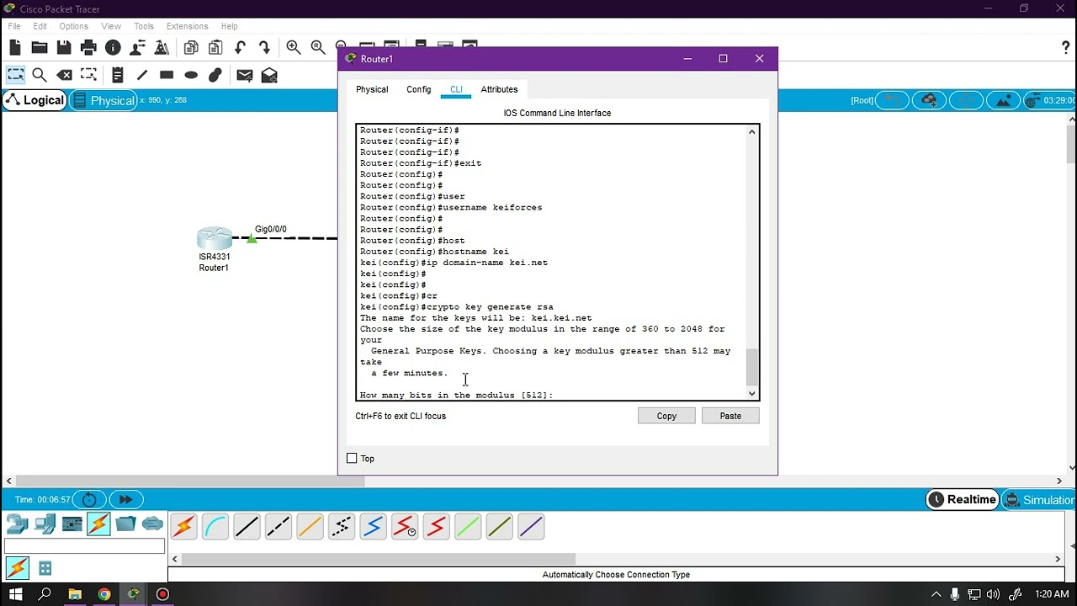Open Chrome from the Windows taskbar

tap(104, 594)
